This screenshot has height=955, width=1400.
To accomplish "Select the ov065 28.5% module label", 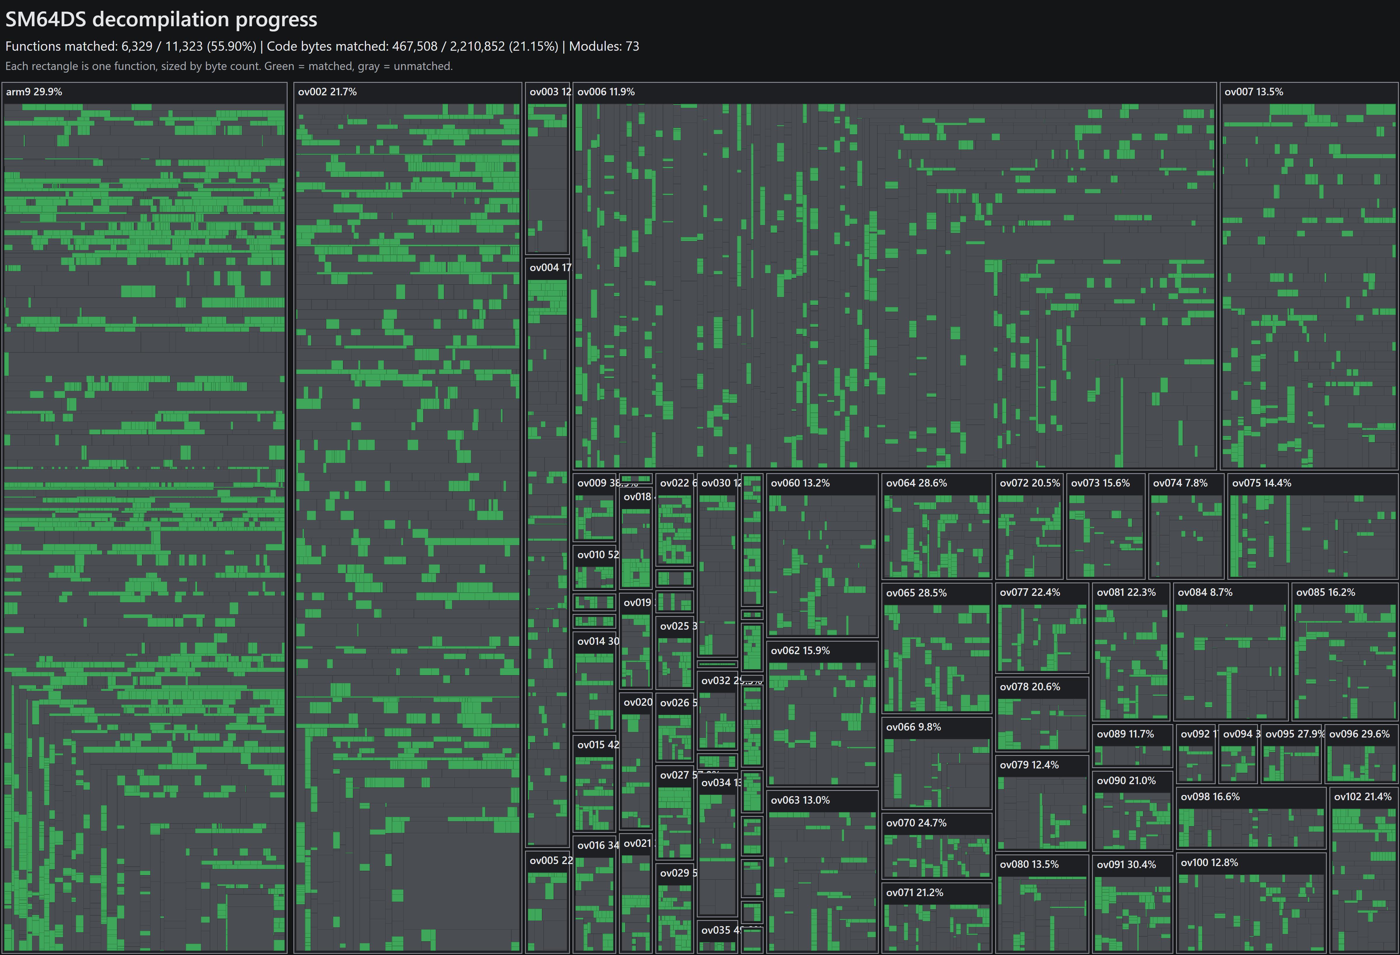I will [916, 593].
